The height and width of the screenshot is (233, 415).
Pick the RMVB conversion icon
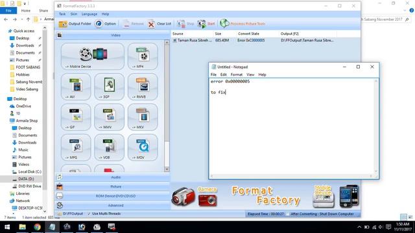143,87
